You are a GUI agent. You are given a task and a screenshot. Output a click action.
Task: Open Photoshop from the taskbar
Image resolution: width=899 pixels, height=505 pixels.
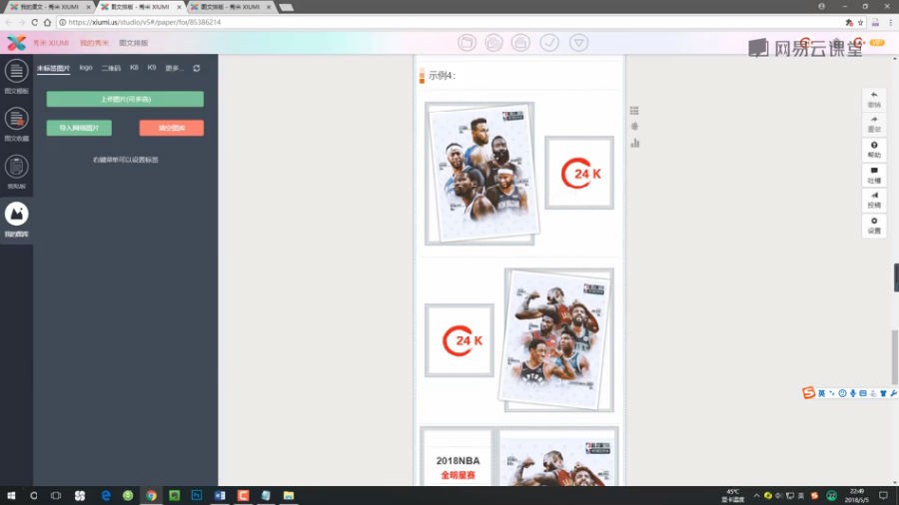197,495
